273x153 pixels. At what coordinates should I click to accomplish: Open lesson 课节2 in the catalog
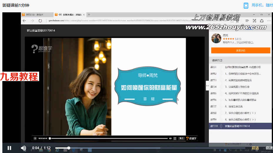coord(240,74)
